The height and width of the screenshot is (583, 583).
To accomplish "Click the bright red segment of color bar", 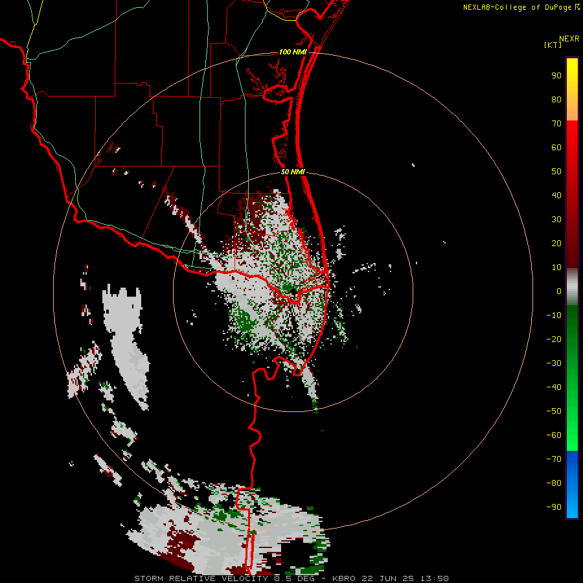I will point(572,149).
